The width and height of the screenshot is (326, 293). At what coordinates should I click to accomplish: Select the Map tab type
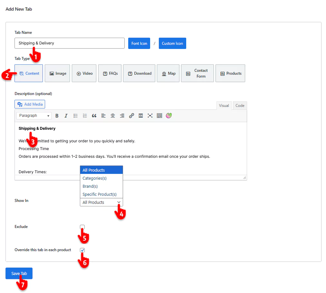click(x=168, y=73)
